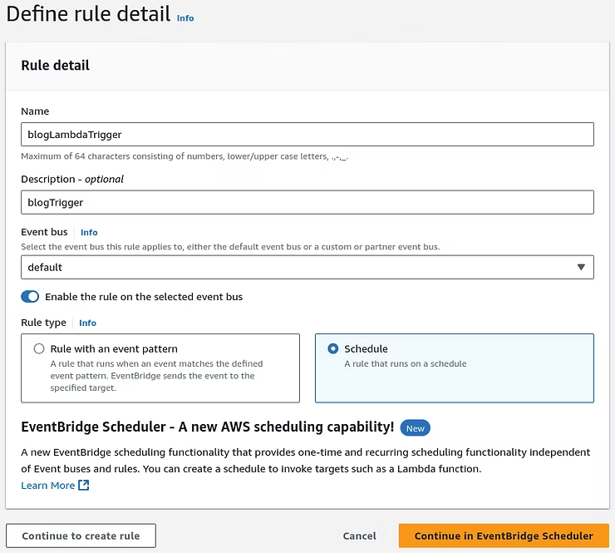Click the New badge by EventBridge Scheduler heading
The width and height of the screenshot is (615, 553).
click(x=415, y=428)
